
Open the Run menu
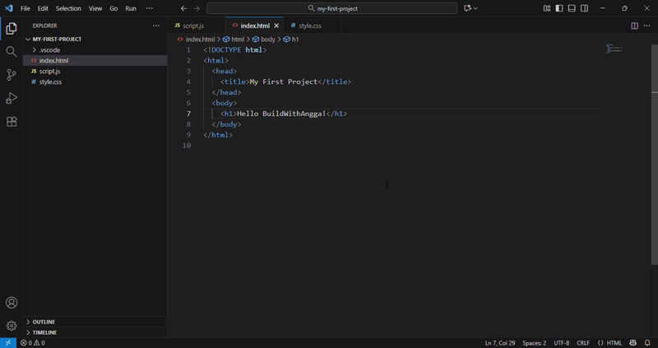click(x=131, y=8)
